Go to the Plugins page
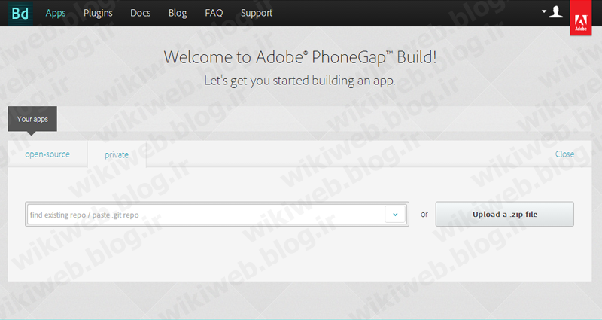The width and height of the screenshot is (602, 320). click(98, 13)
